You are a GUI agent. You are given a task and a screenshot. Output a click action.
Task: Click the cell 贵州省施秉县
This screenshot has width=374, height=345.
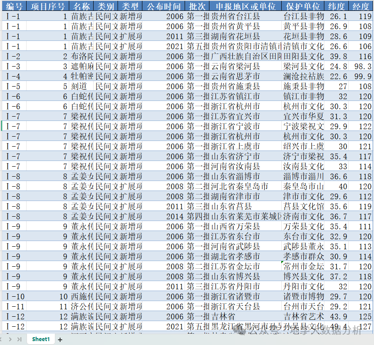(246, 86)
